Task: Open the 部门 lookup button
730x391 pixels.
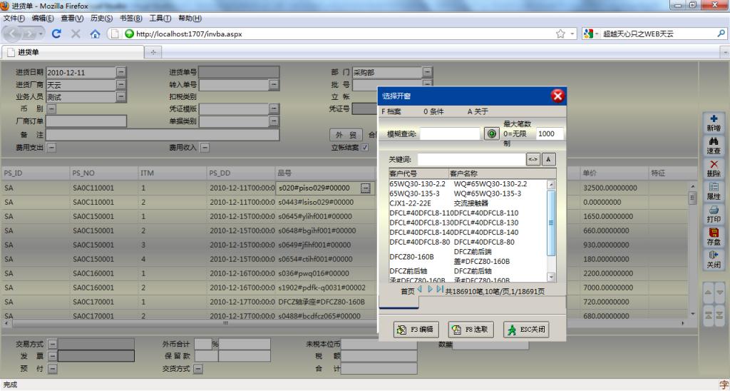Action: click(427, 72)
